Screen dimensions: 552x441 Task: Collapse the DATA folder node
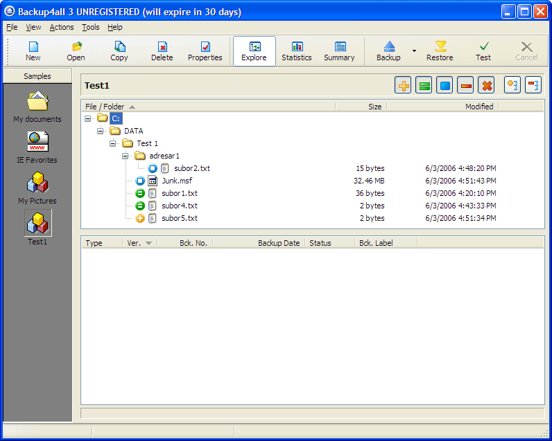point(101,131)
